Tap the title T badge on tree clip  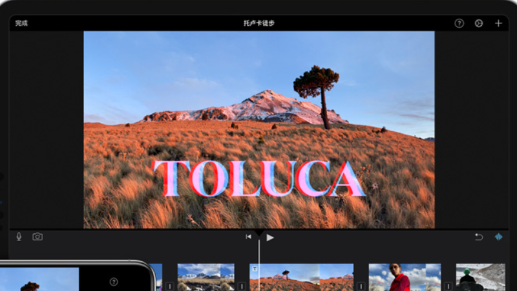pyautogui.click(x=255, y=269)
